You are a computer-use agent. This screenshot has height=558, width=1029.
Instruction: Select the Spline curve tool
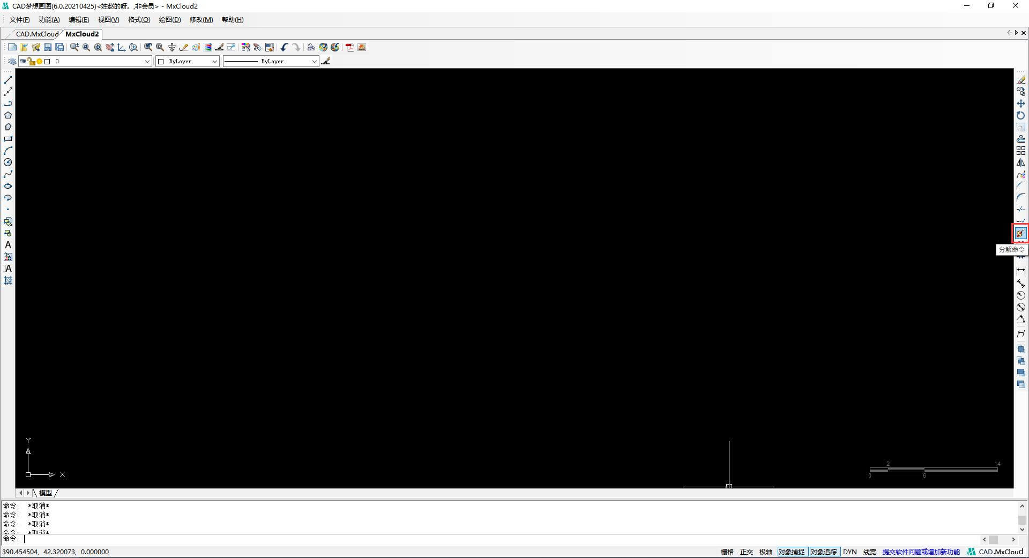point(8,174)
